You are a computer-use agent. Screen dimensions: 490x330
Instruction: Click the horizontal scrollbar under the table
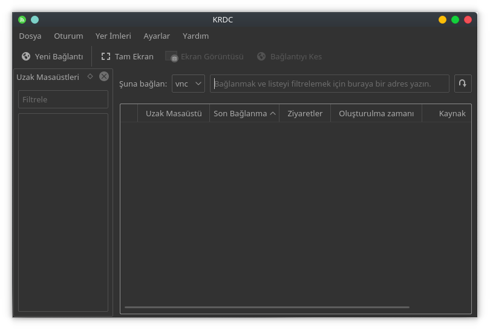click(266, 307)
